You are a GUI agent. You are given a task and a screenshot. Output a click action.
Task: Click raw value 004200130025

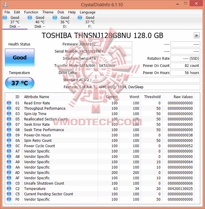coord(180,188)
